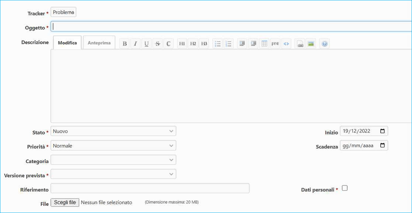
Task: Check the Dati personali checkbox
Action: [x=344, y=188]
